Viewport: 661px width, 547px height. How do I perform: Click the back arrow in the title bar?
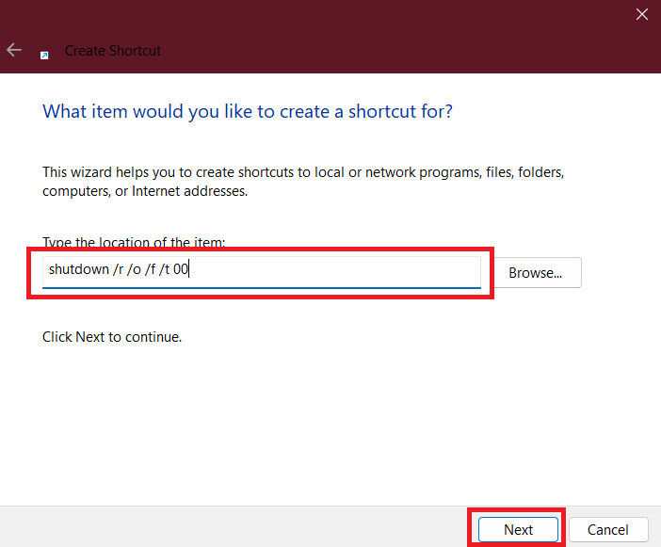tap(14, 50)
